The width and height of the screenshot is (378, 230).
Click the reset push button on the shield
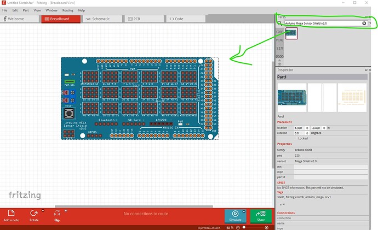[x=69, y=114]
